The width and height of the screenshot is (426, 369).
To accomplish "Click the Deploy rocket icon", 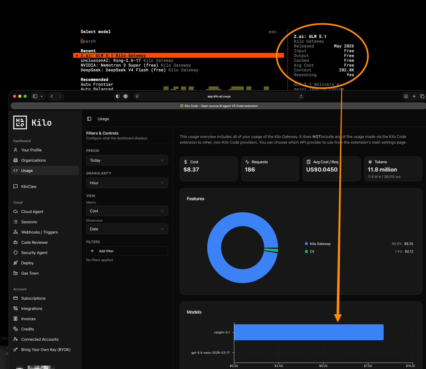I will [x=16, y=263].
